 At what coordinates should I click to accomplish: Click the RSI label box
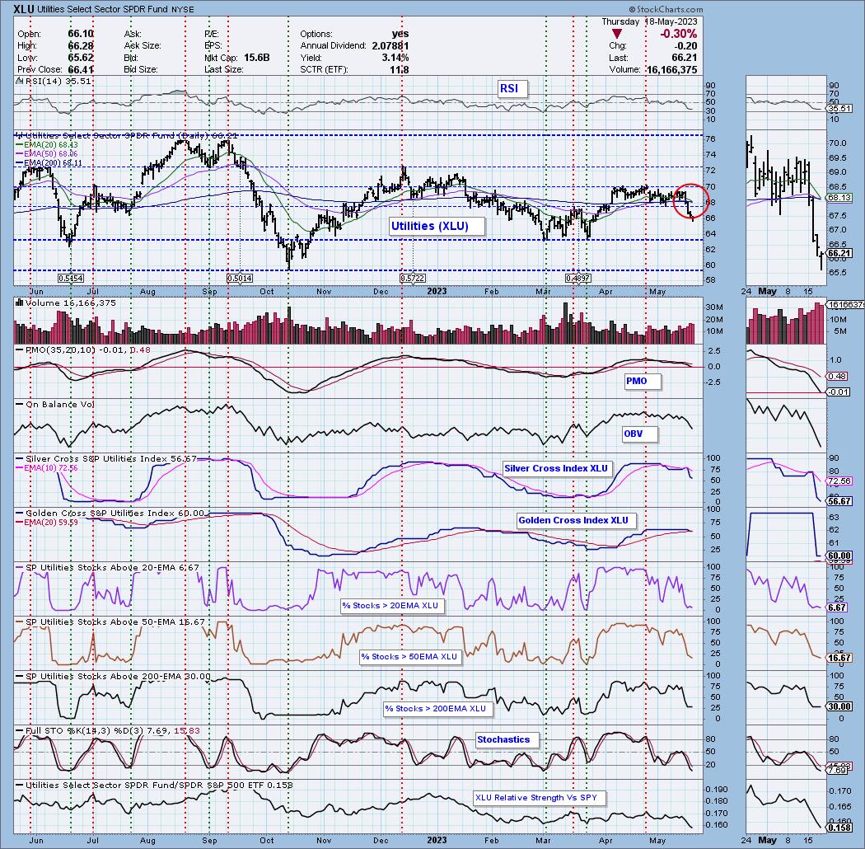(512, 88)
